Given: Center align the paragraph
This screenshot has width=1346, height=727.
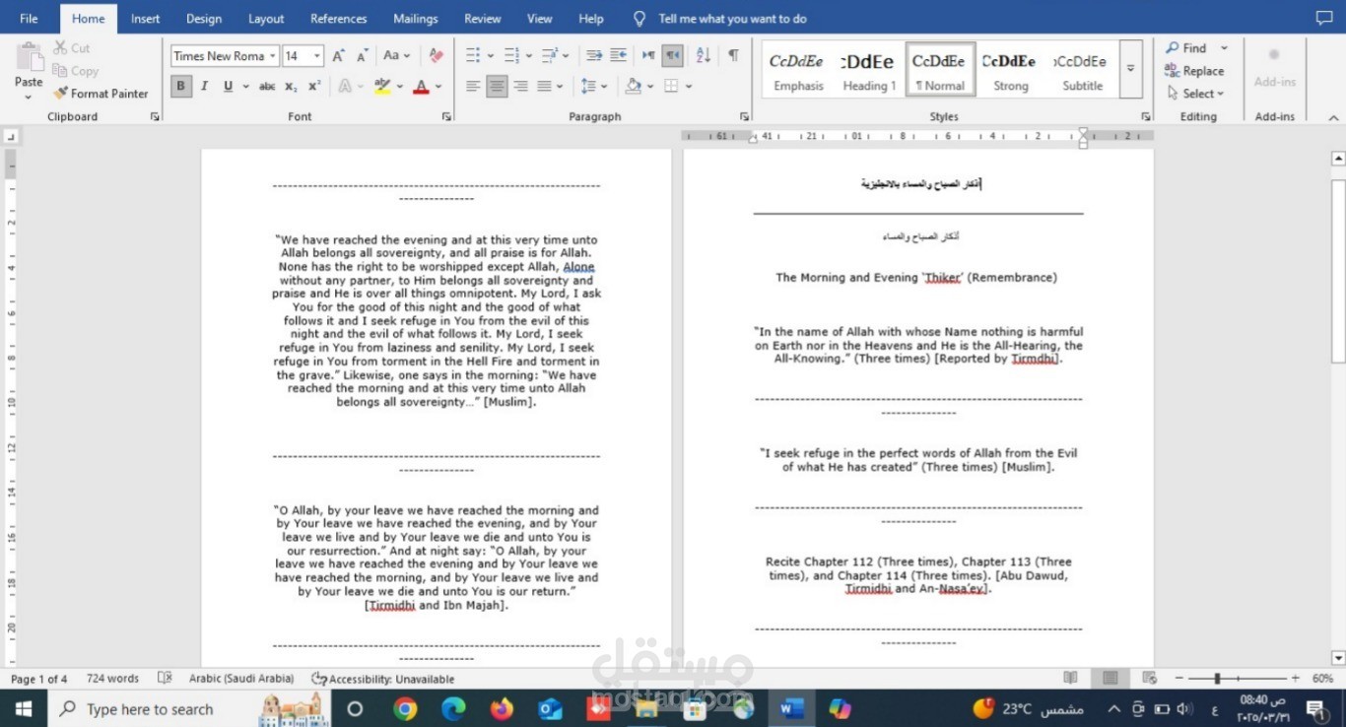Looking at the screenshot, I should (497, 87).
